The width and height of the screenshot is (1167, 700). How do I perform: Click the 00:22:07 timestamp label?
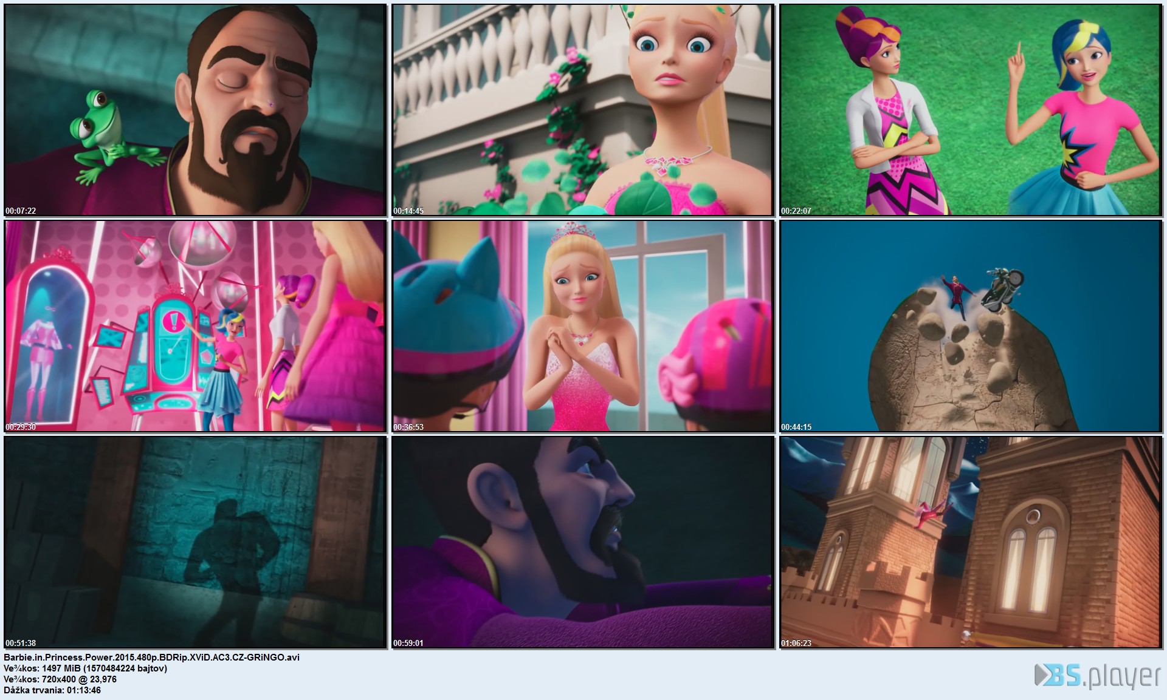pyautogui.click(x=796, y=211)
